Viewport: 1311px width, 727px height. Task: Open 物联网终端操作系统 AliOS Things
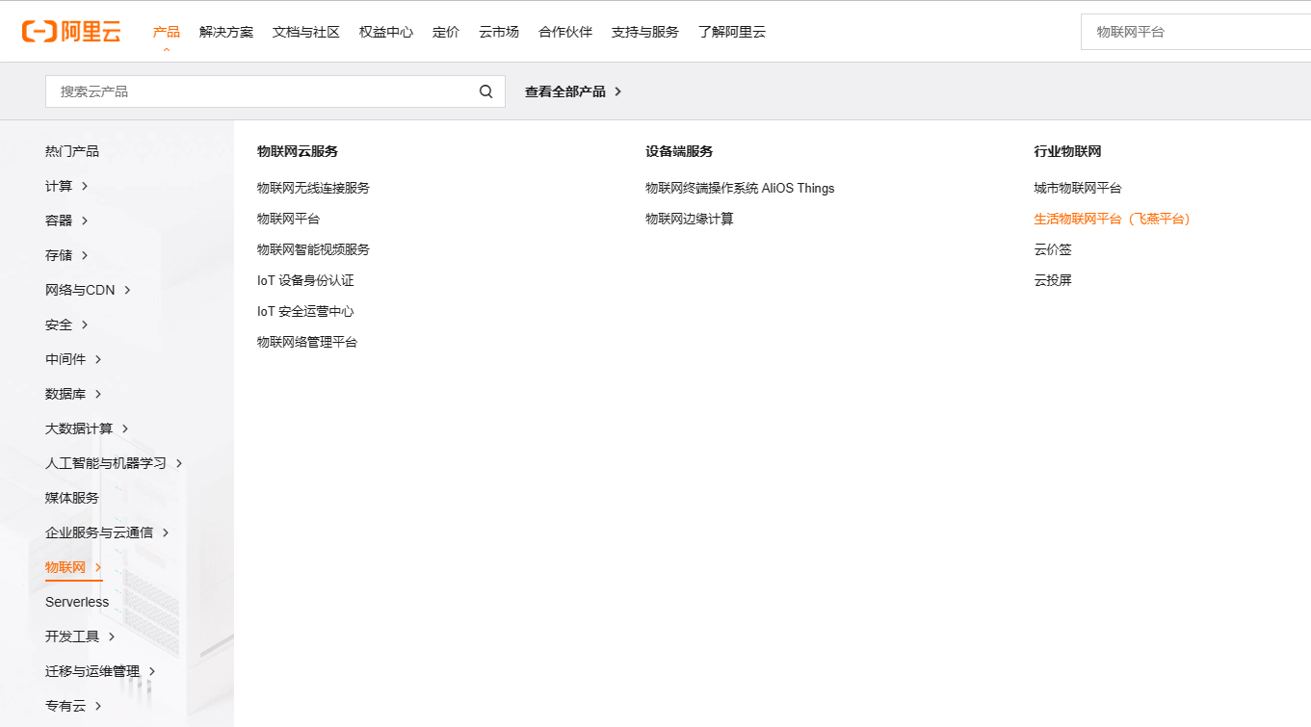tap(740, 188)
